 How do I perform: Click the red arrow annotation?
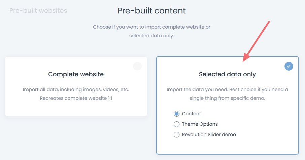click(257, 41)
